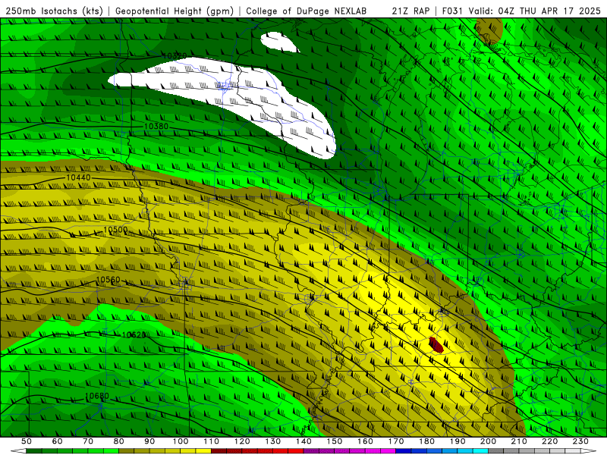Click the 60 value on the color scale
The height and width of the screenshot is (455, 607).
pyautogui.click(x=58, y=441)
